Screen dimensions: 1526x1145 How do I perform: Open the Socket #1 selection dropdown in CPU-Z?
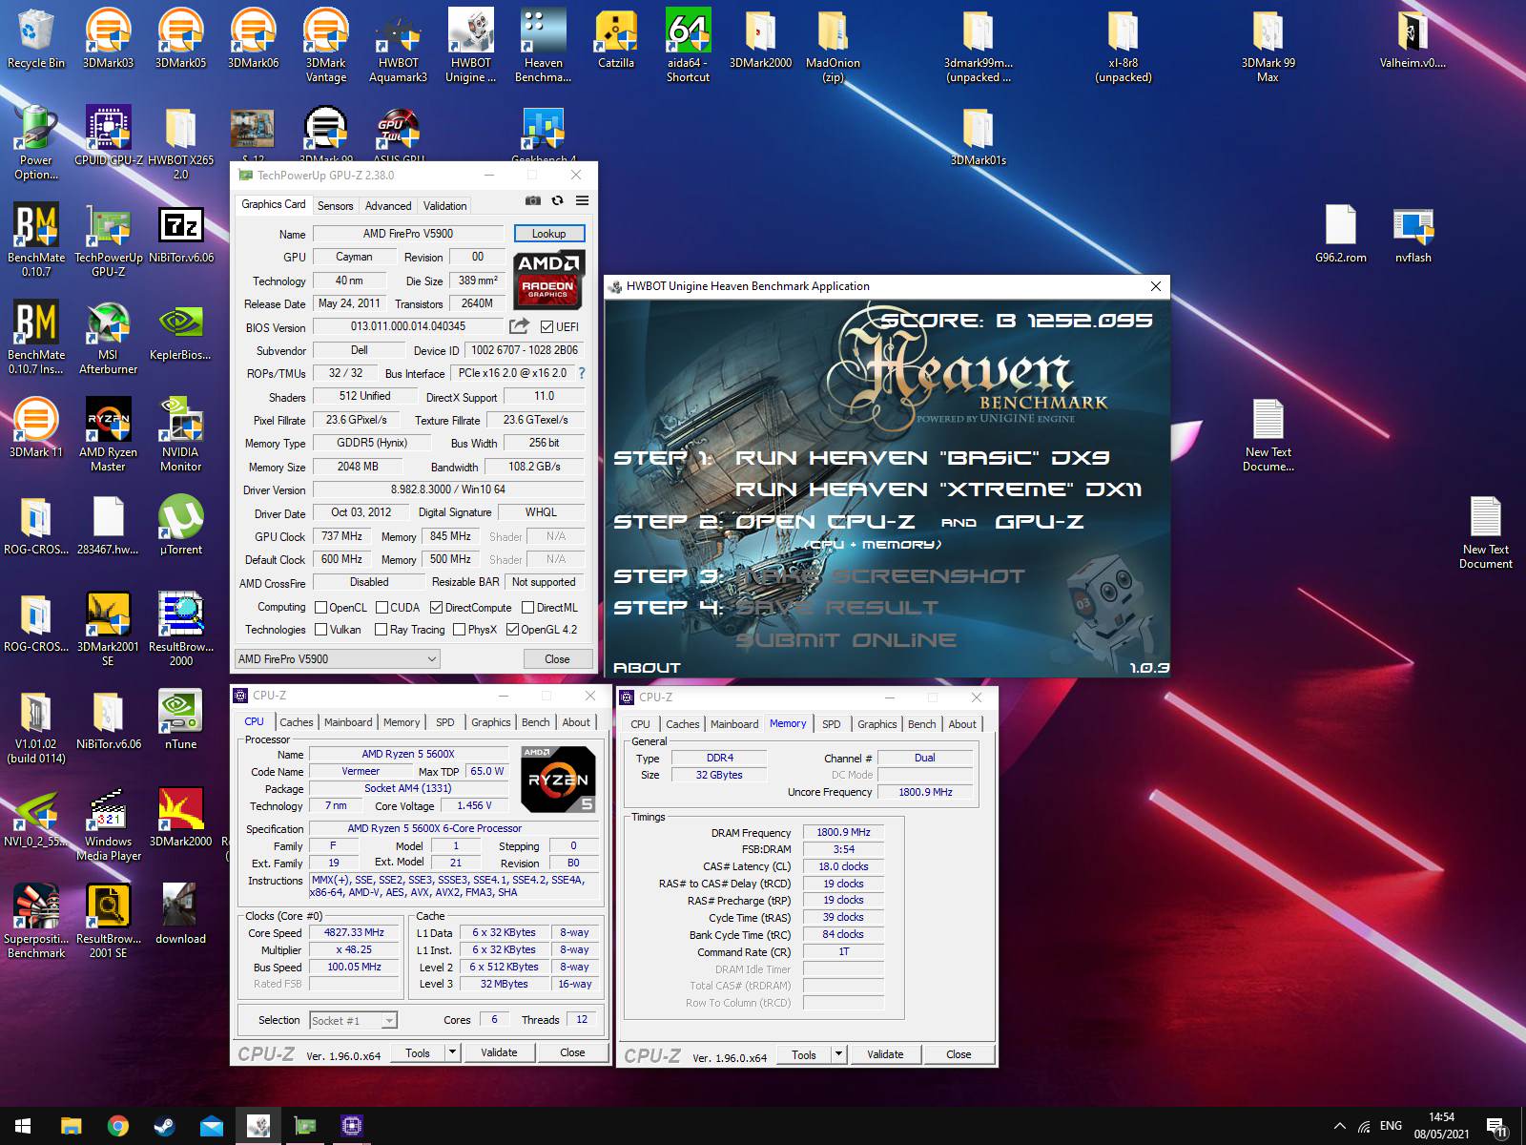[x=353, y=1020]
